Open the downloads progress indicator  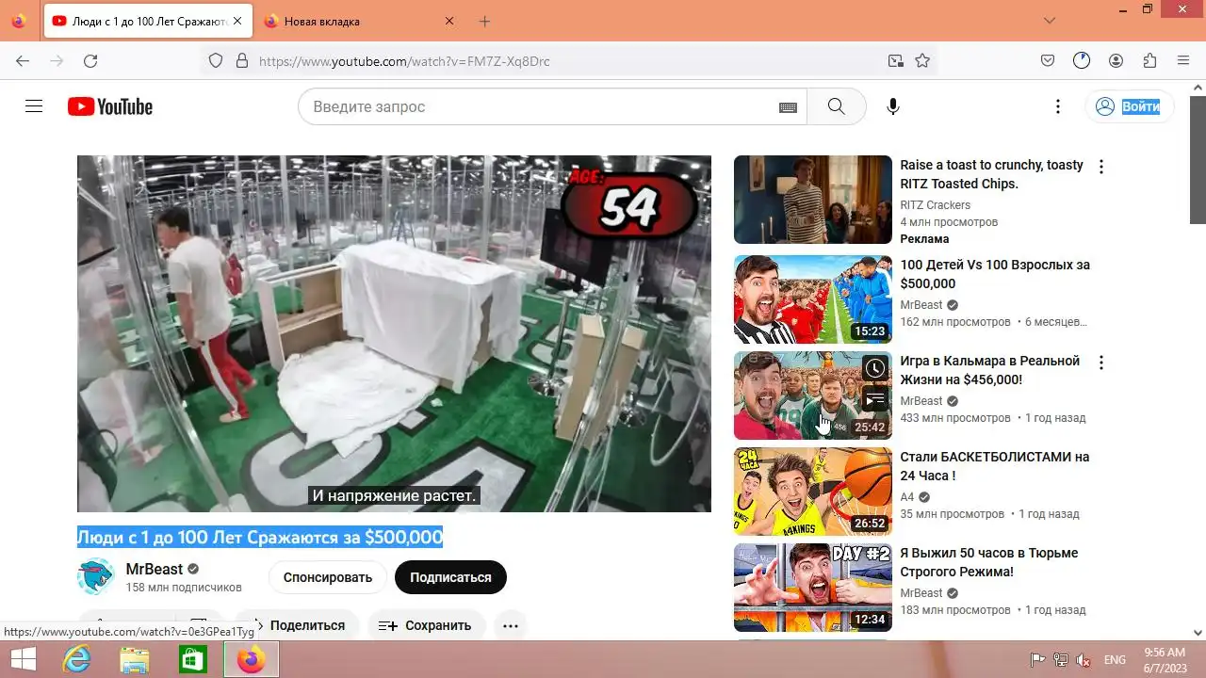click(x=1082, y=60)
